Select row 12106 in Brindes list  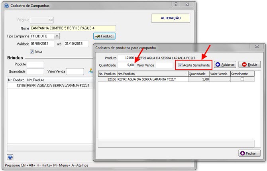click(x=50, y=85)
